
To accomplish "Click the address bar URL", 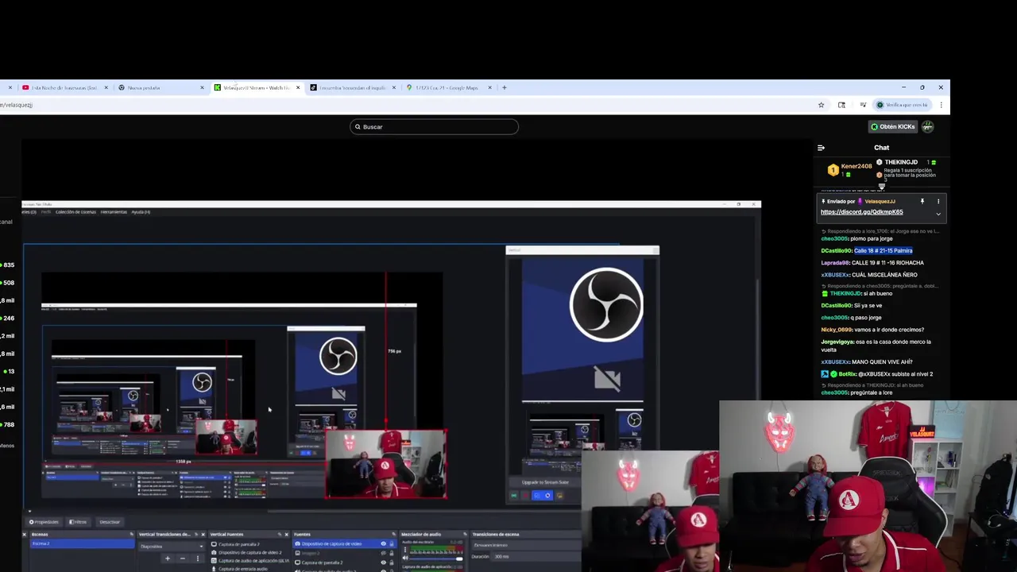I will (17, 105).
